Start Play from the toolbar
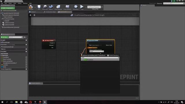This screenshot has width=185, height=104. (x=82, y=7)
